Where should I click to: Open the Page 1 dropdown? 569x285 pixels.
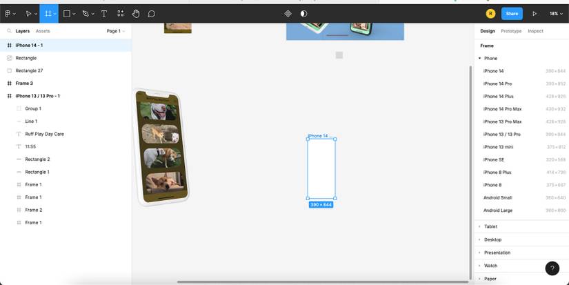115,31
